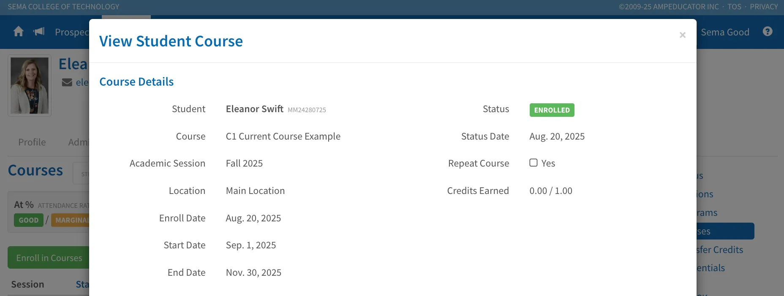
Task: Click credits earned 0.00 / 1.00
Action: [551, 191]
